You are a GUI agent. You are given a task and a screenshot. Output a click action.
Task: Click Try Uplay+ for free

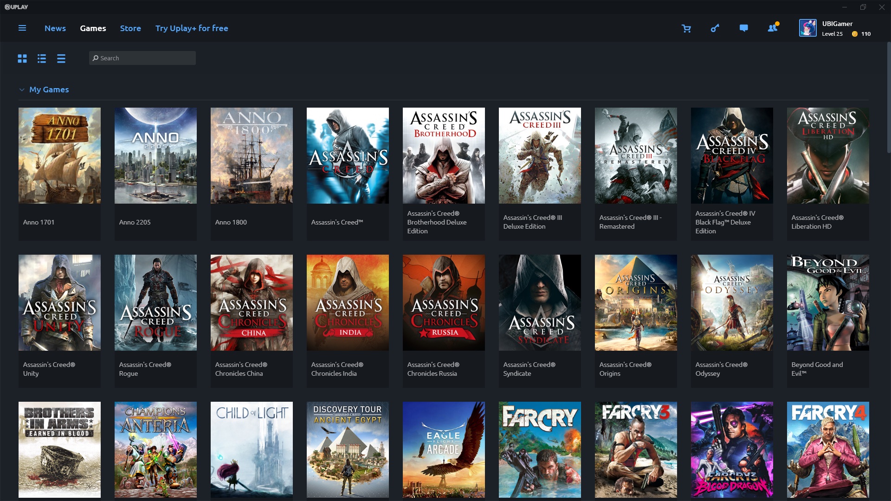192,28
